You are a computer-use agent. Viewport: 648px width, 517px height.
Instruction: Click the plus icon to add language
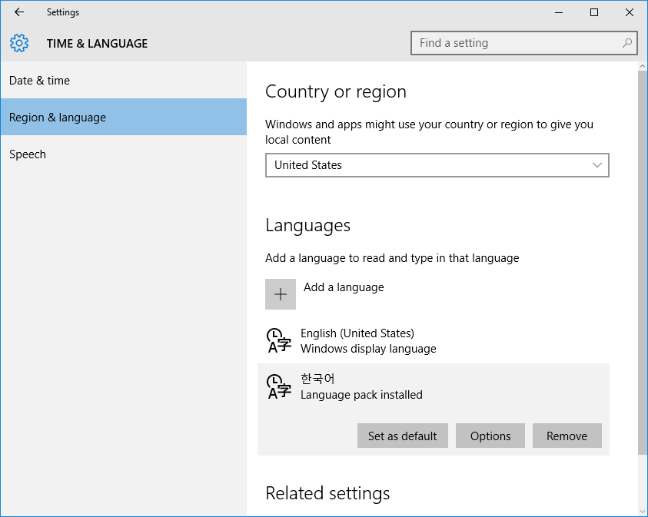[281, 294]
